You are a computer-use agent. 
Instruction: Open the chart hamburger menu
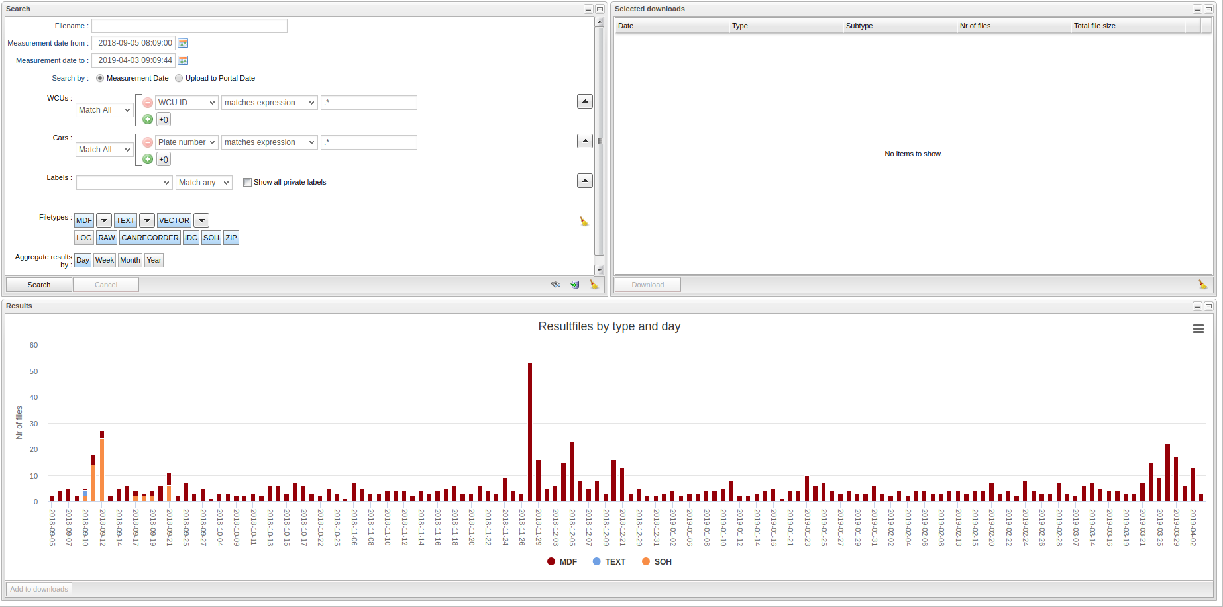(1198, 329)
